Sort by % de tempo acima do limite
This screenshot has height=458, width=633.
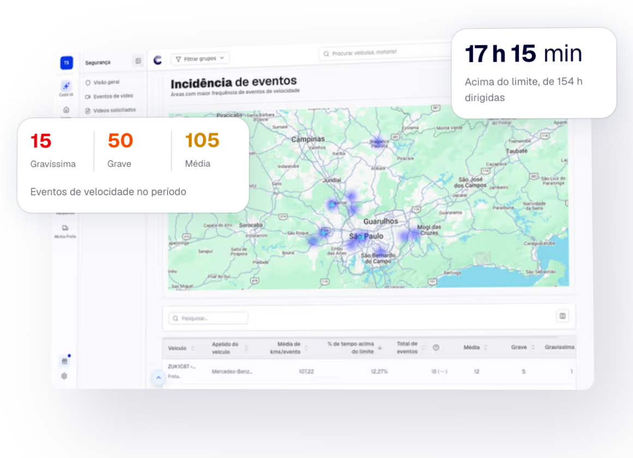380,347
